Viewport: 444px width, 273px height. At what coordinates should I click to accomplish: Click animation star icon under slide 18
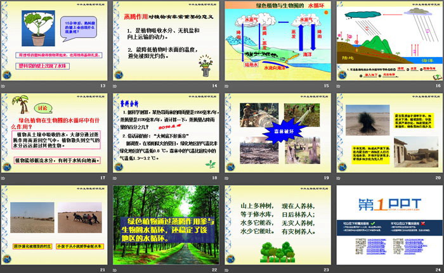[x=115, y=178]
